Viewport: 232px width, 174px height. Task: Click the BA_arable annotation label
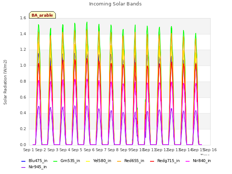pyautogui.click(x=42, y=15)
